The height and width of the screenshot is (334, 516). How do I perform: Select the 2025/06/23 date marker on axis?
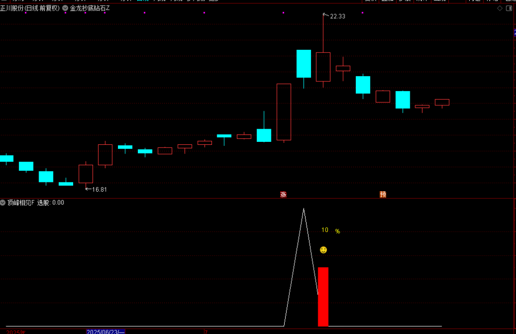[105, 331]
